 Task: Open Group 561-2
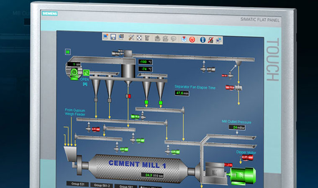[102, 185]
